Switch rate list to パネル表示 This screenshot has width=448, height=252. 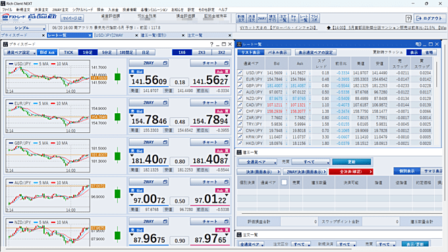pyautogui.click(x=277, y=52)
